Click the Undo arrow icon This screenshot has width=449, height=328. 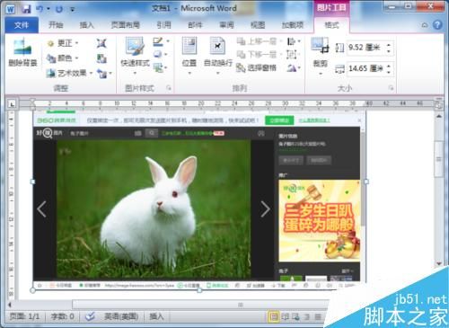(x=40, y=9)
